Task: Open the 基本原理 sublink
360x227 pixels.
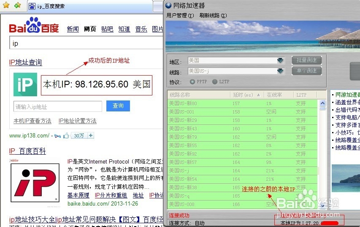Action: (x=78, y=195)
